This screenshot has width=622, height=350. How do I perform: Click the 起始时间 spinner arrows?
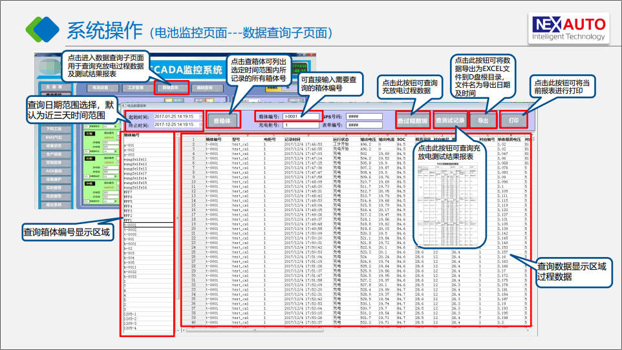200,116
